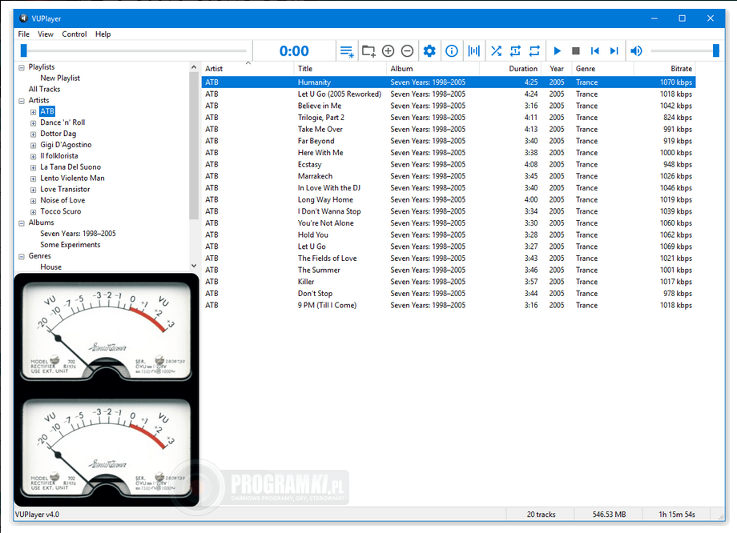
Task: Select the track "The Fields of Love"
Action: [449, 258]
